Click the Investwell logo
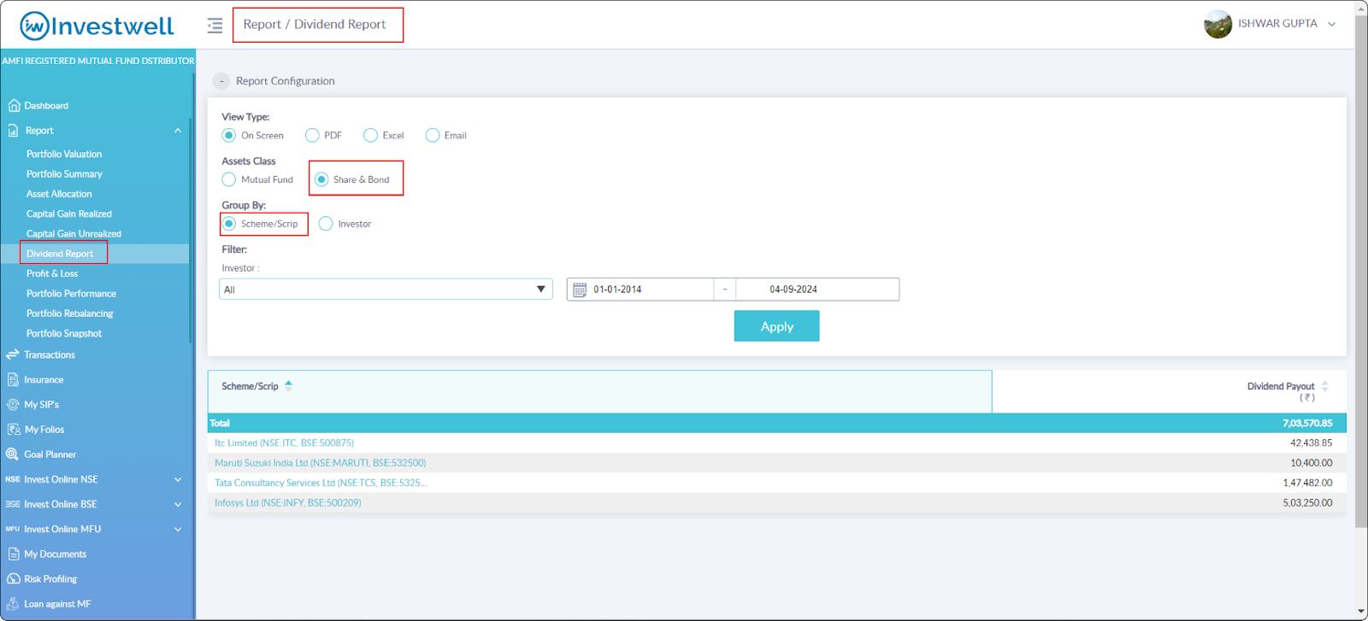Viewport: 1368px width, 621px height. click(97, 26)
